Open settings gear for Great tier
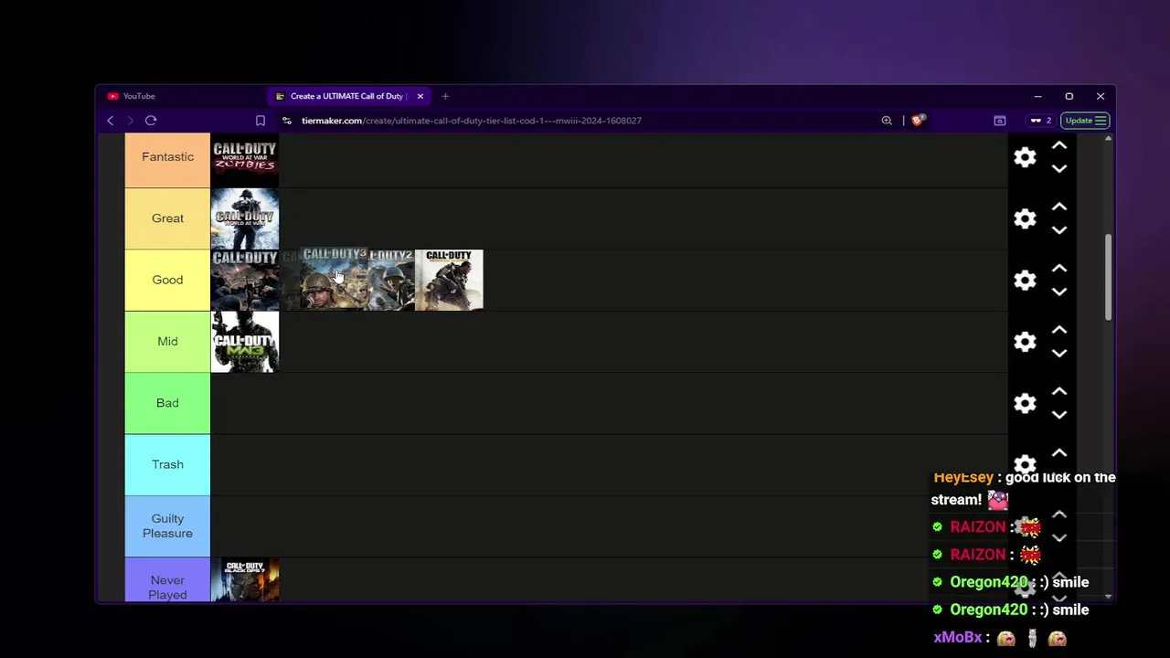This screenshot has width=1170, height=658. click(1025, 218)
